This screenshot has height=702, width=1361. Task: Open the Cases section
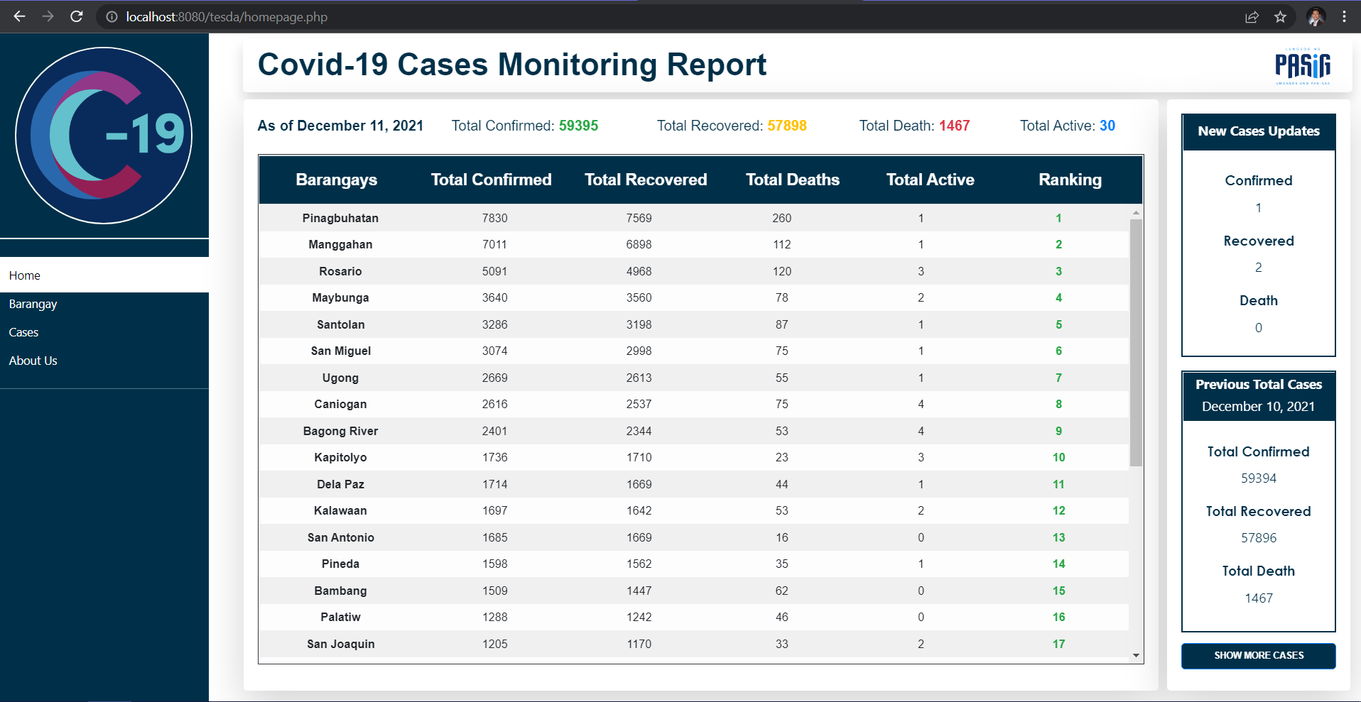click(23, 331)
